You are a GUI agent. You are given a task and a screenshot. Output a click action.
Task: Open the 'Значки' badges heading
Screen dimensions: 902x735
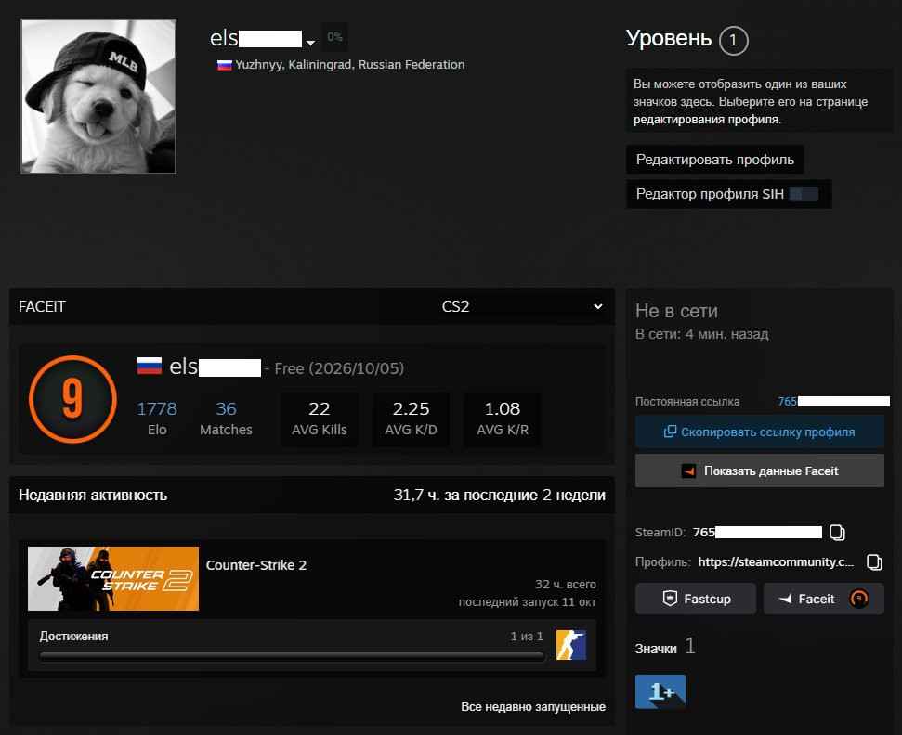click(656, 649)
